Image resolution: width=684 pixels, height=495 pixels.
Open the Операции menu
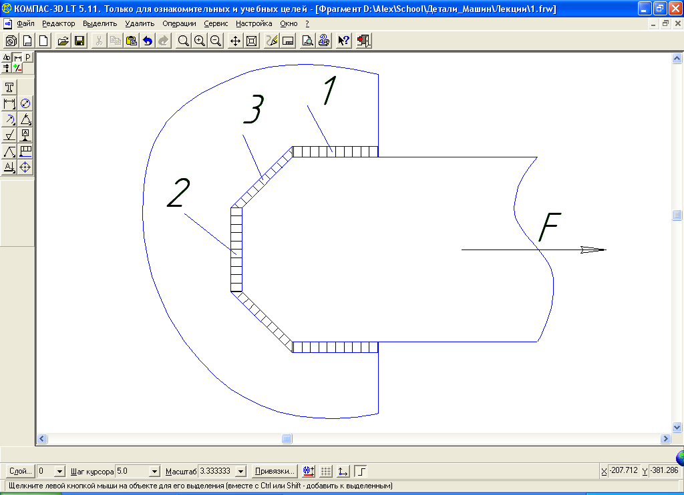[x=179, y=23]
